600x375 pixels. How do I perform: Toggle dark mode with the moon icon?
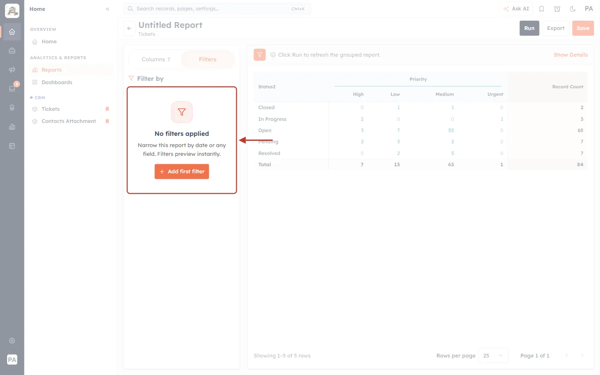click(573, 9)
